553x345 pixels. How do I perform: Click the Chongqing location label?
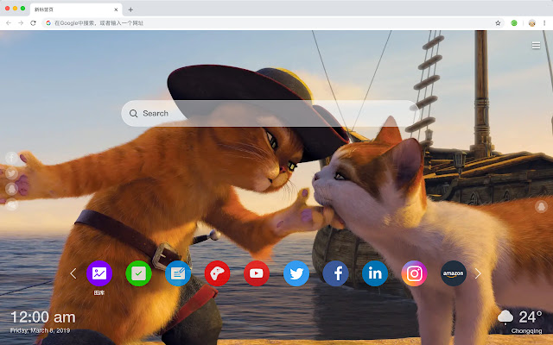(x=526, y=331)
